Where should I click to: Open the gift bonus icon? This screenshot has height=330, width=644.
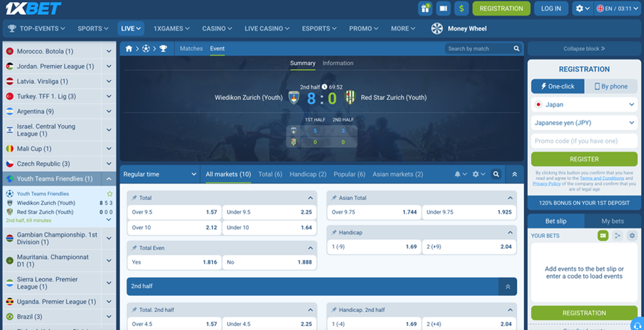point(425,9)
